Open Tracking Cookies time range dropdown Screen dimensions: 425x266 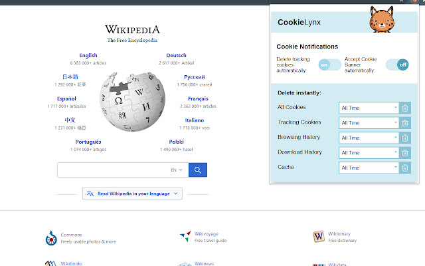click(x=369, y=123)
